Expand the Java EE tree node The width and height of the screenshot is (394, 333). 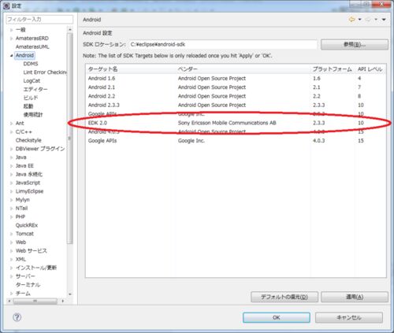coord(11,166)
